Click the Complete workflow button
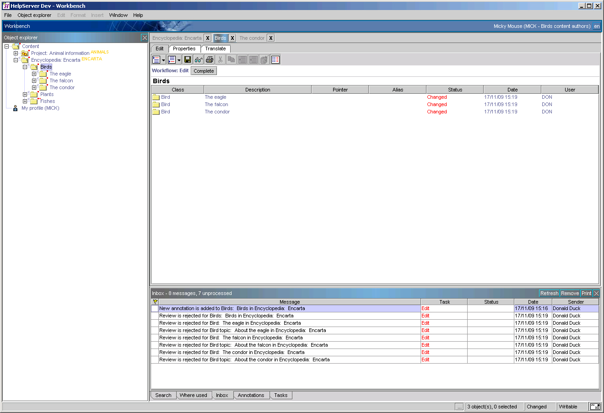Screen dimensions: 604x413 click(204, 71)
